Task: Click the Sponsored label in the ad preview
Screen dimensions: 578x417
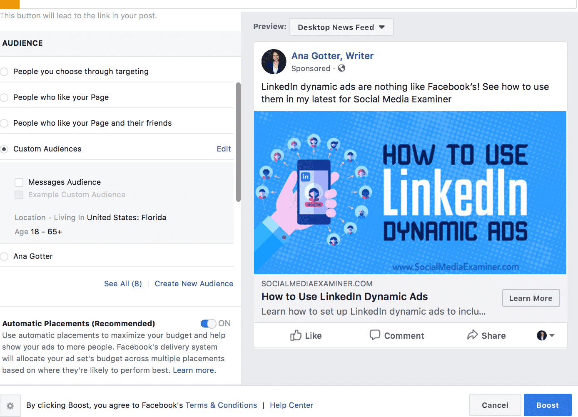Action: coord(311,69)
